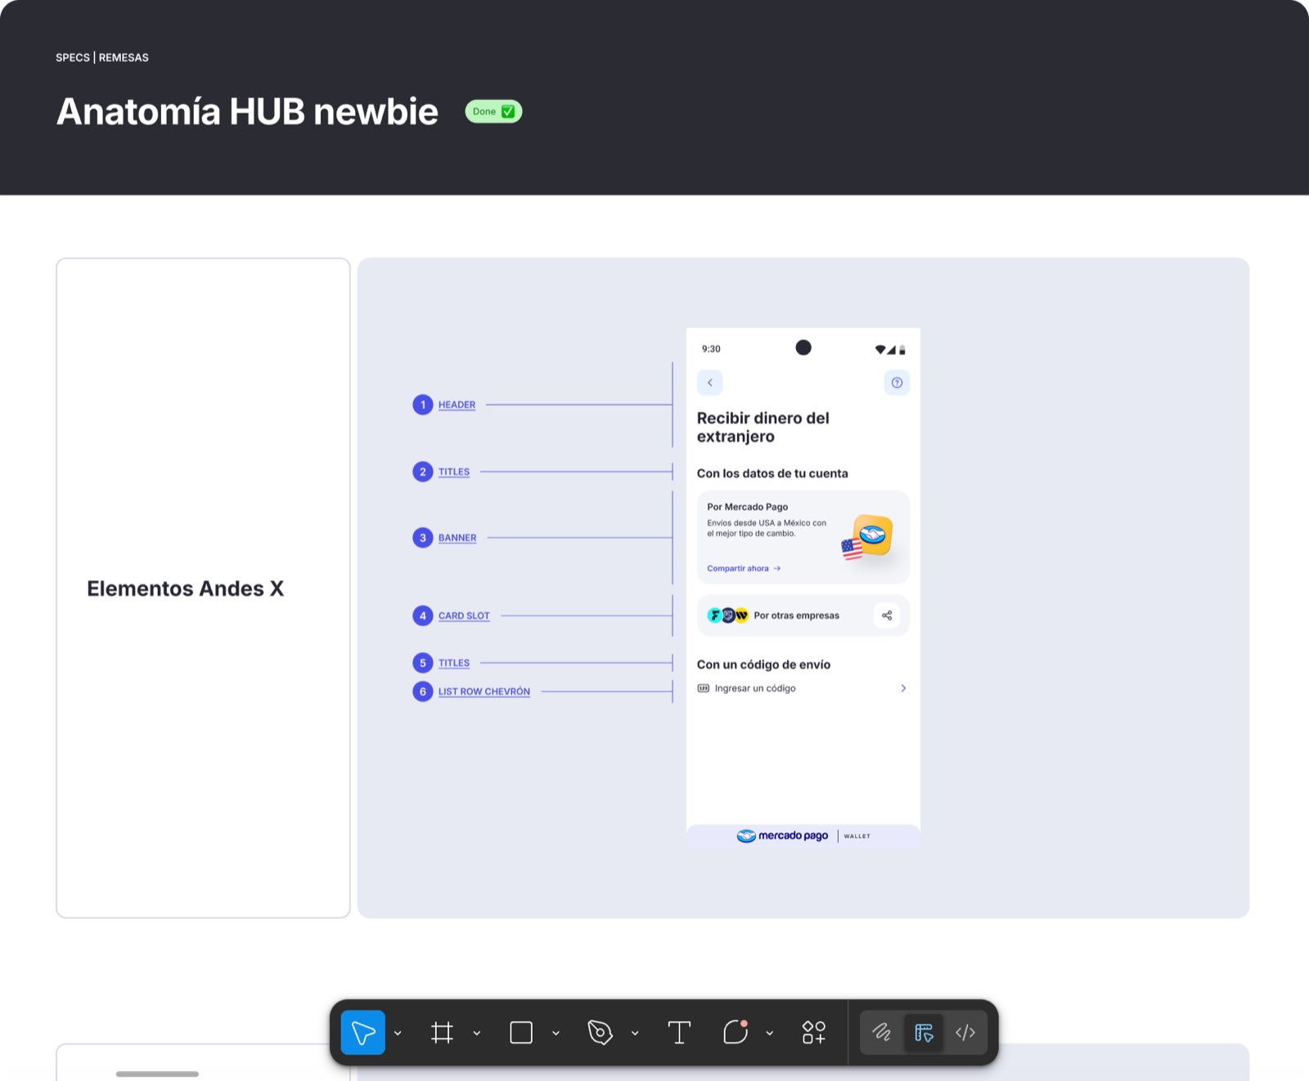The width and height of the screenshot is (1309, 1081).
Task: Switch to Design mode
Action: click(924, 1033)
